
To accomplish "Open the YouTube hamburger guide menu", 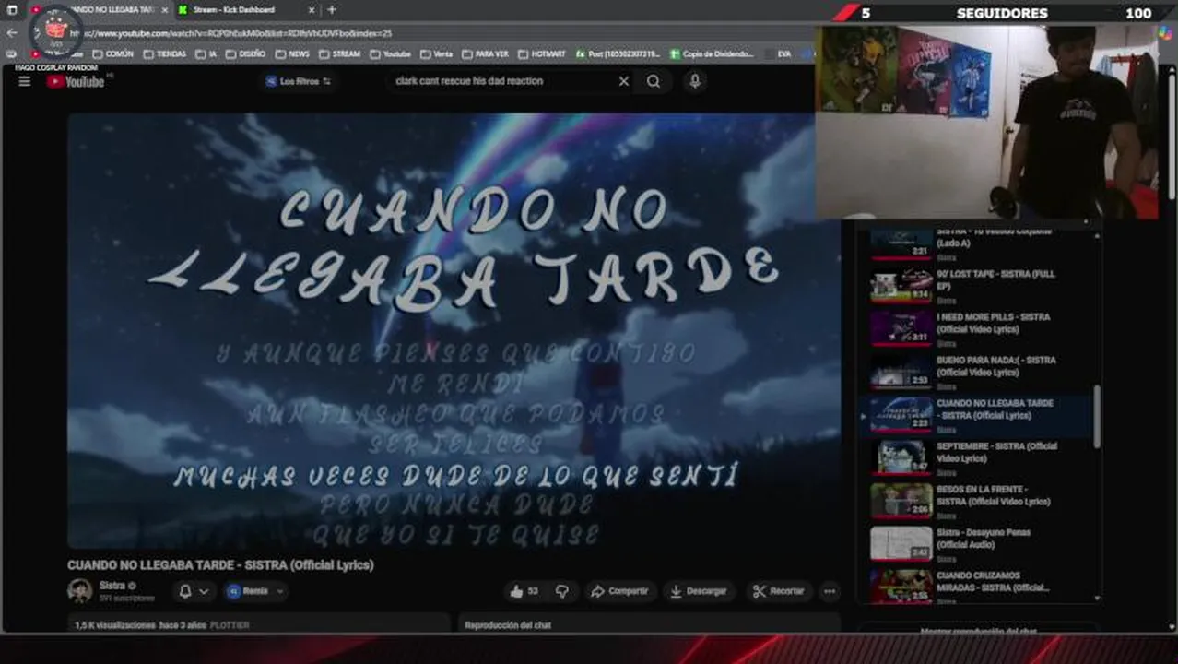I will (x=25, y=81).
